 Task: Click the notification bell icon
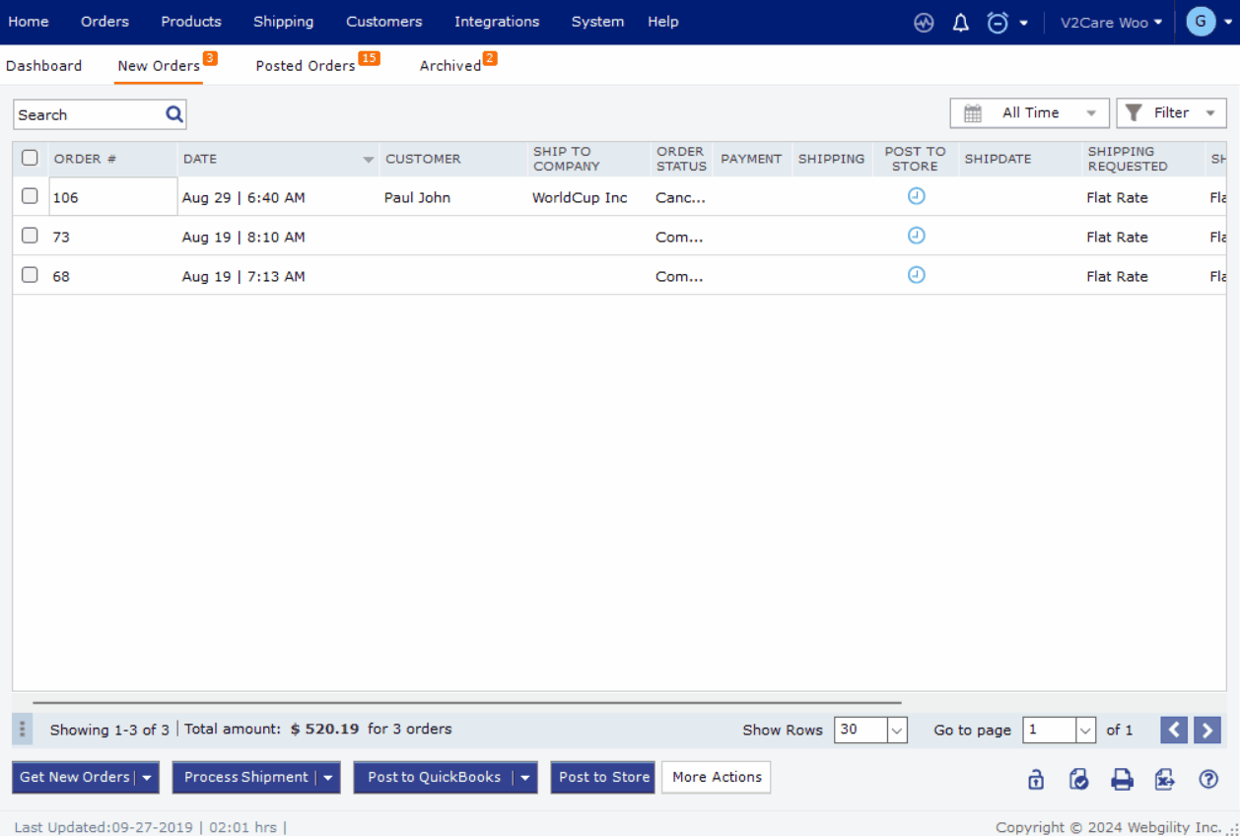960,23
